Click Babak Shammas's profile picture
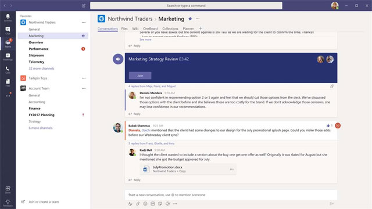The image size is (372, 209). tap(118, 128)
